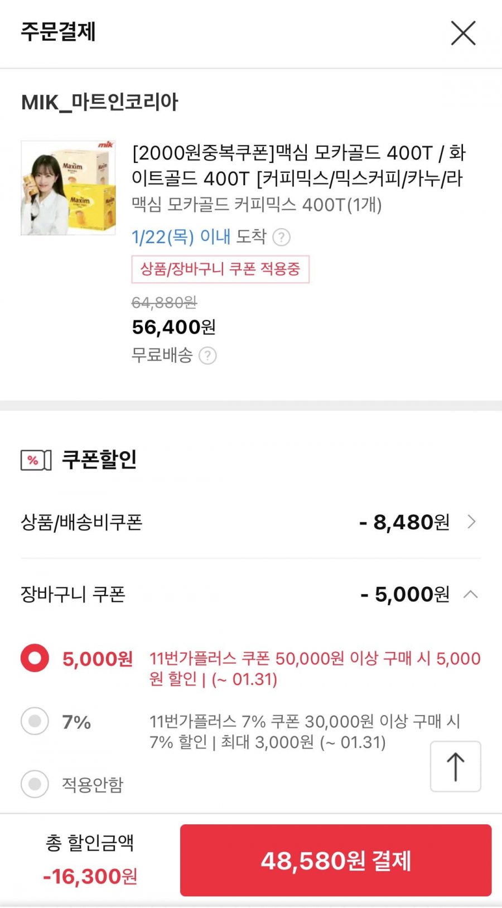The image size is (502, 908).
Task: Select the 적용안함 no-coupon option
Action: pyautogui.click(x=35, y=784)
